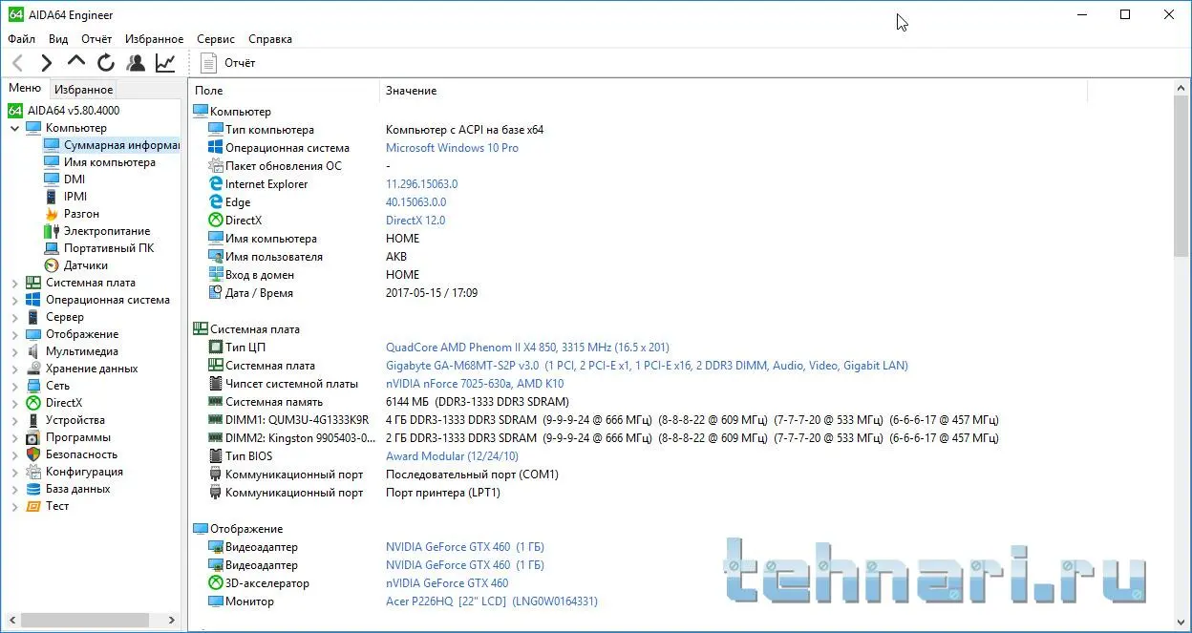Switch to the Меню sidebar tab
Viewport: 1192px width, 633px height.
coord(25,88)
